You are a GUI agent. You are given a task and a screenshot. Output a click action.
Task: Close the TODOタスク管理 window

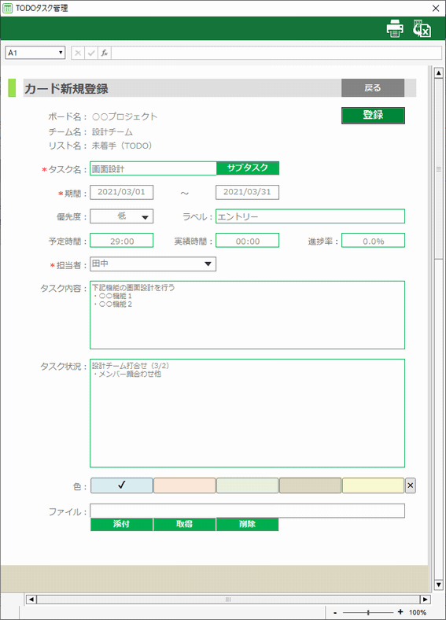point(436,9)
